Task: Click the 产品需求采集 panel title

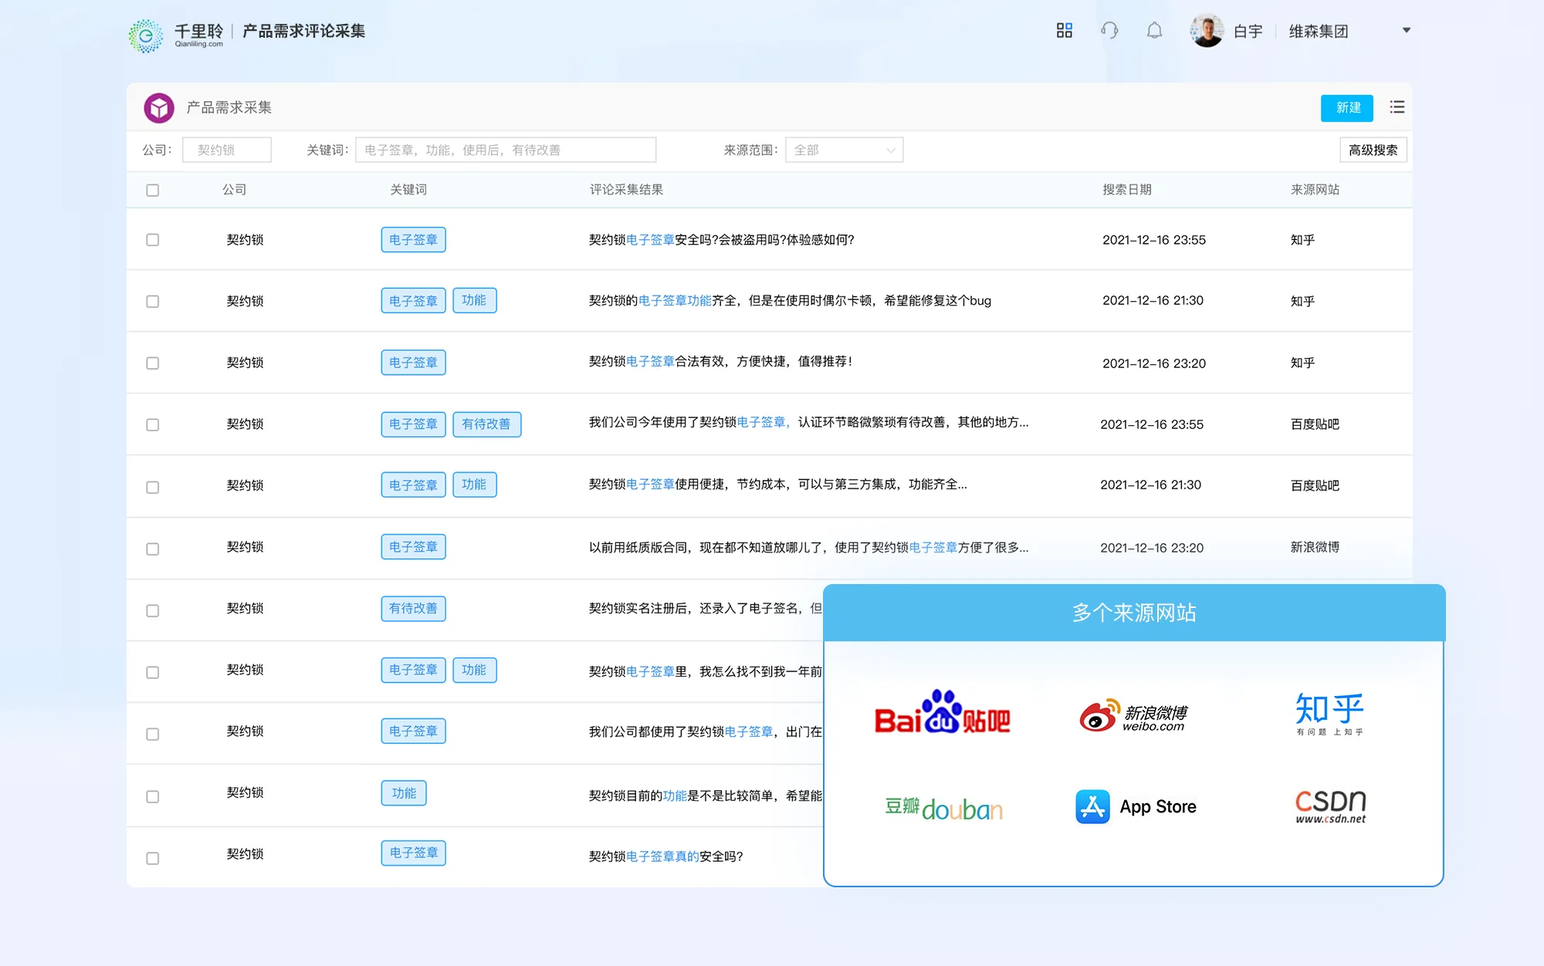Action: tap(229, 107)
